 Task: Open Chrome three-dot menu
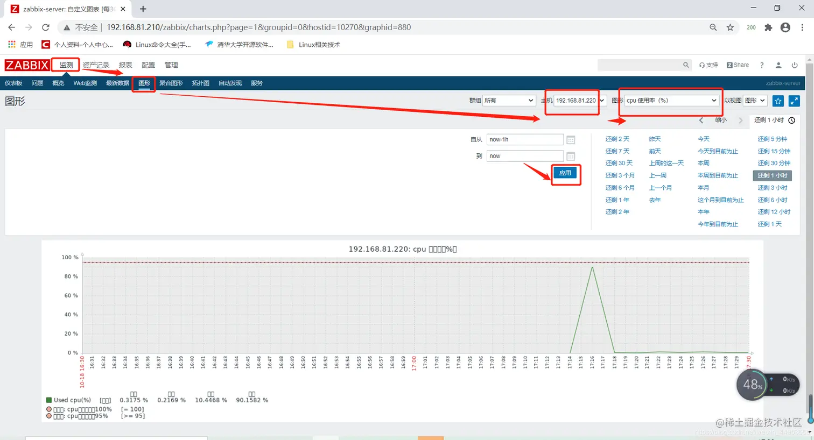point(802,27)
